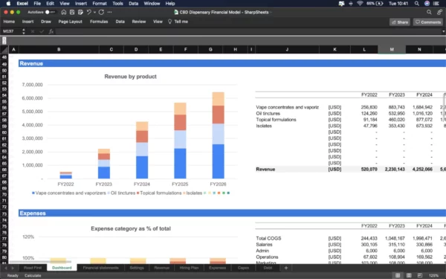
Task: Click the Share button
Action: point(400,22)
